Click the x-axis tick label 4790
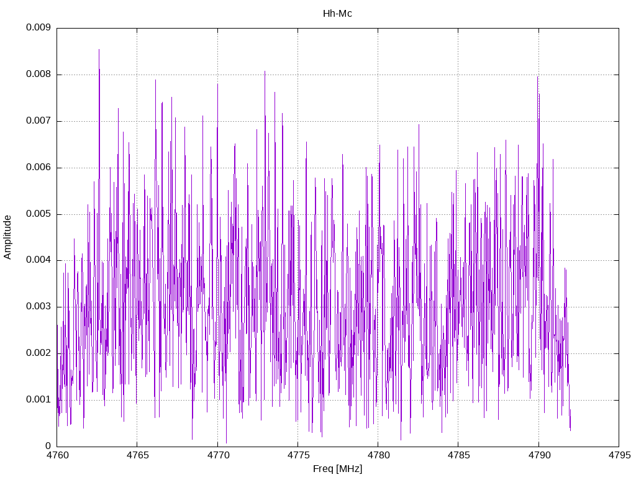 [539, 455]
